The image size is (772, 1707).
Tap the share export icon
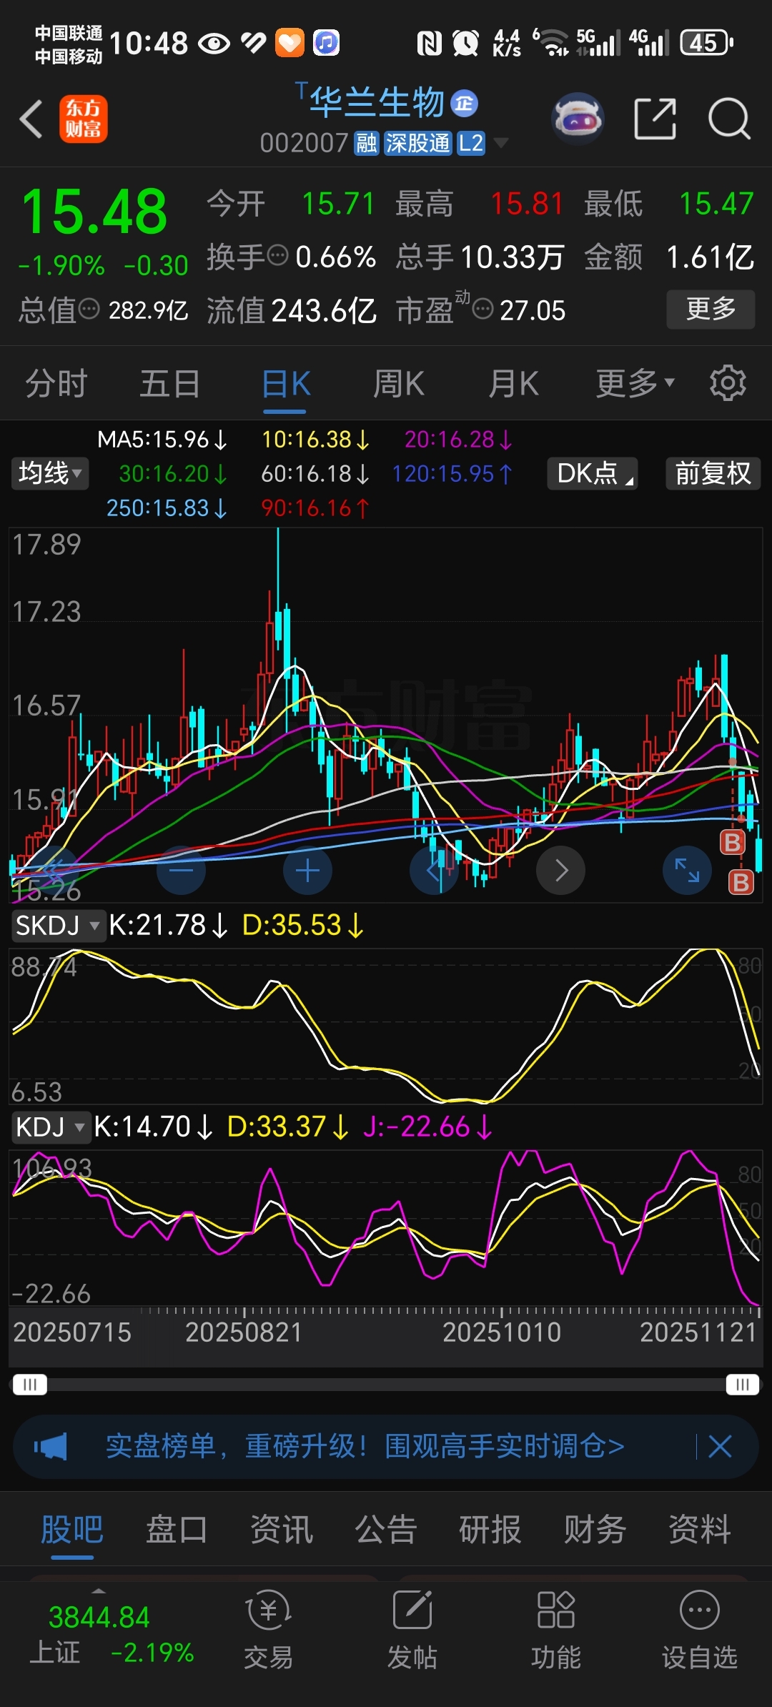[655, 119]
